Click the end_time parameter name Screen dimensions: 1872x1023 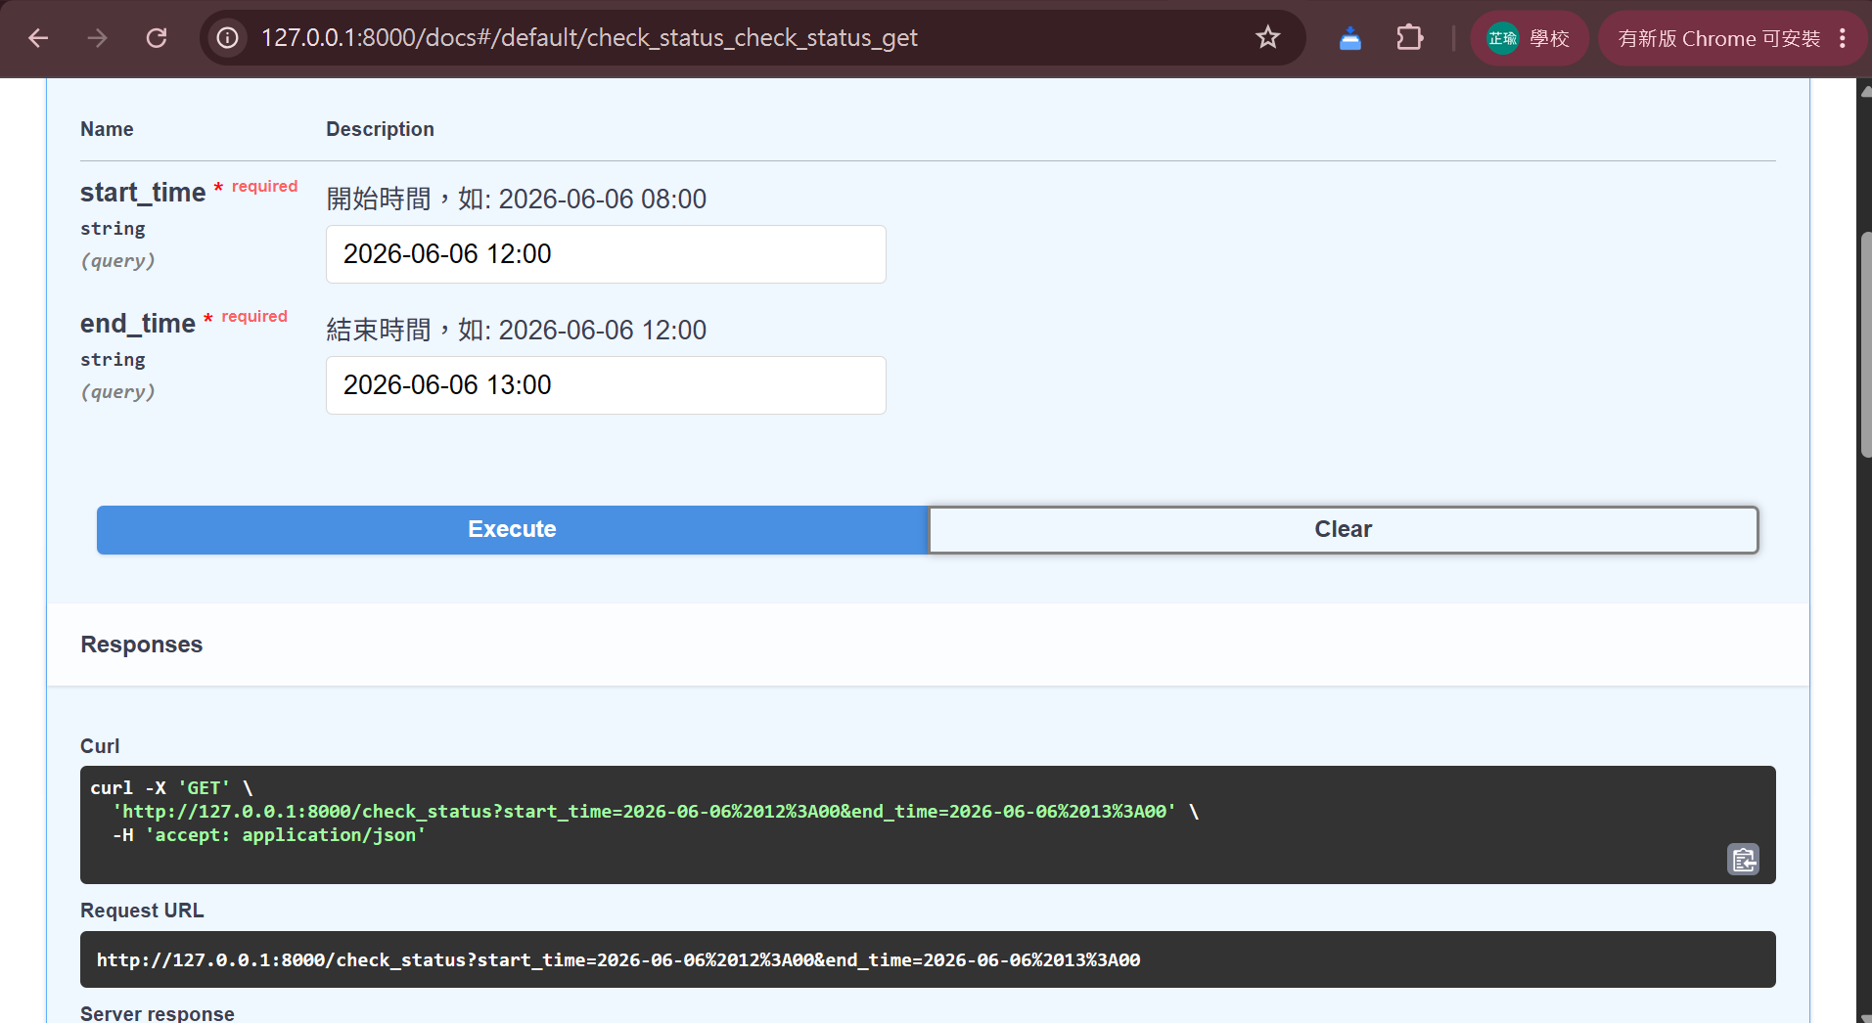click(x=138, y=324)
